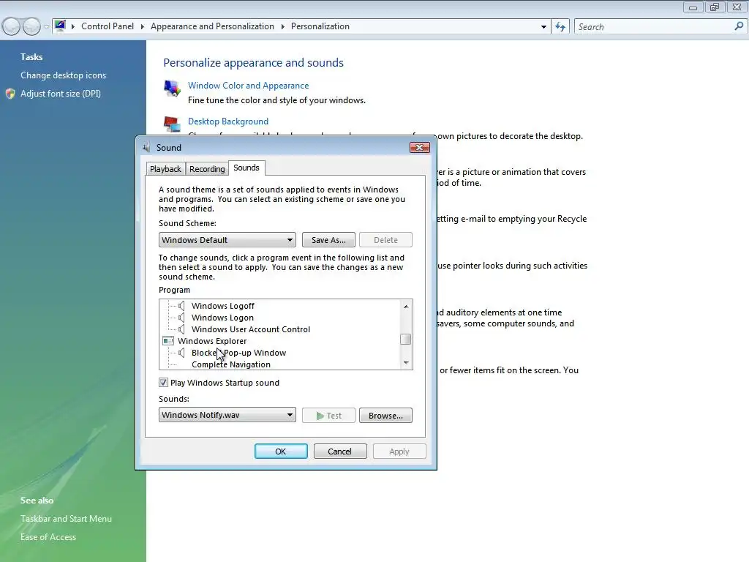This screenshot has width=749, height=562.
Task: Expand the breadcrumb arrow before Control Panel
Action: coord(73,26)
